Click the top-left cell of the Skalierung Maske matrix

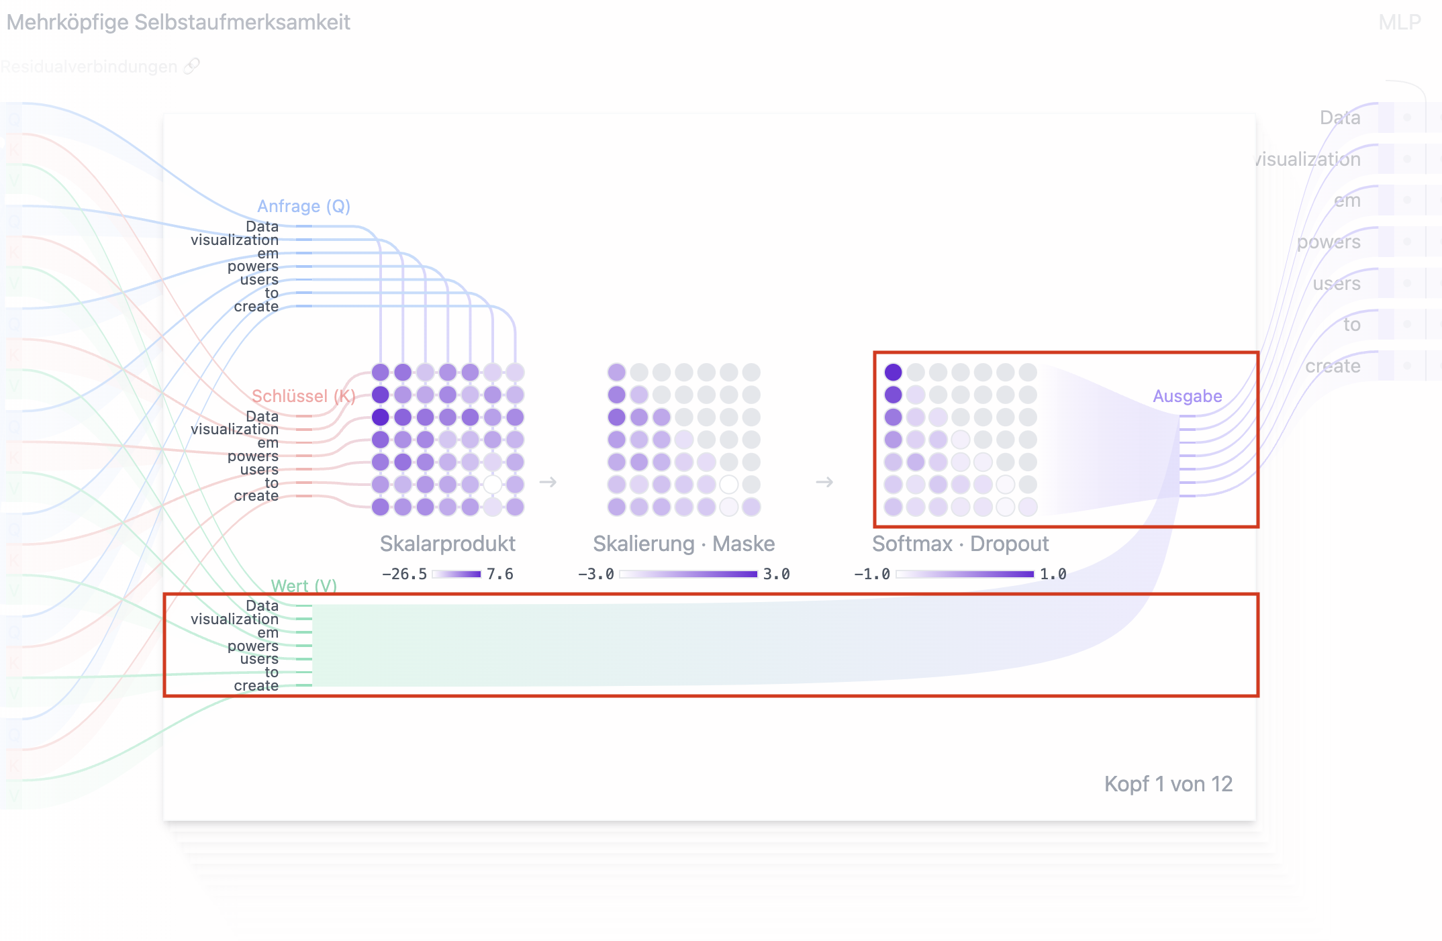click(616, 373)
